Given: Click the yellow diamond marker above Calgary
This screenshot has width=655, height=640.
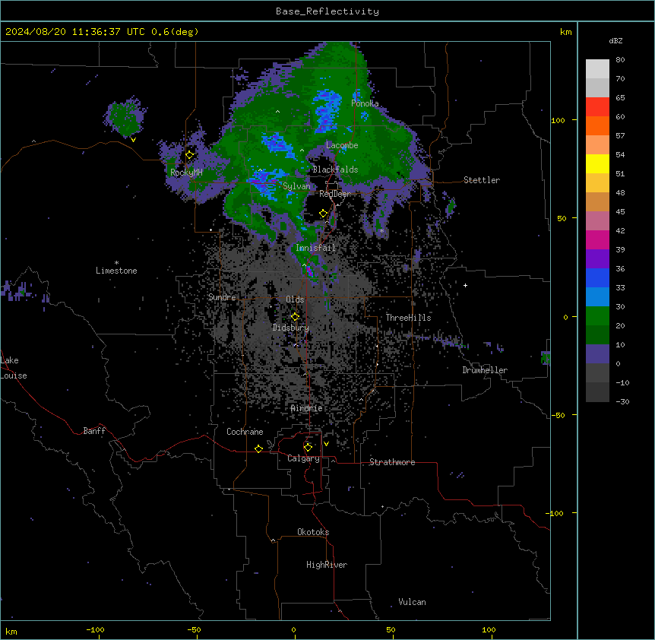Looking at the screenshot, I should point(308,448).
